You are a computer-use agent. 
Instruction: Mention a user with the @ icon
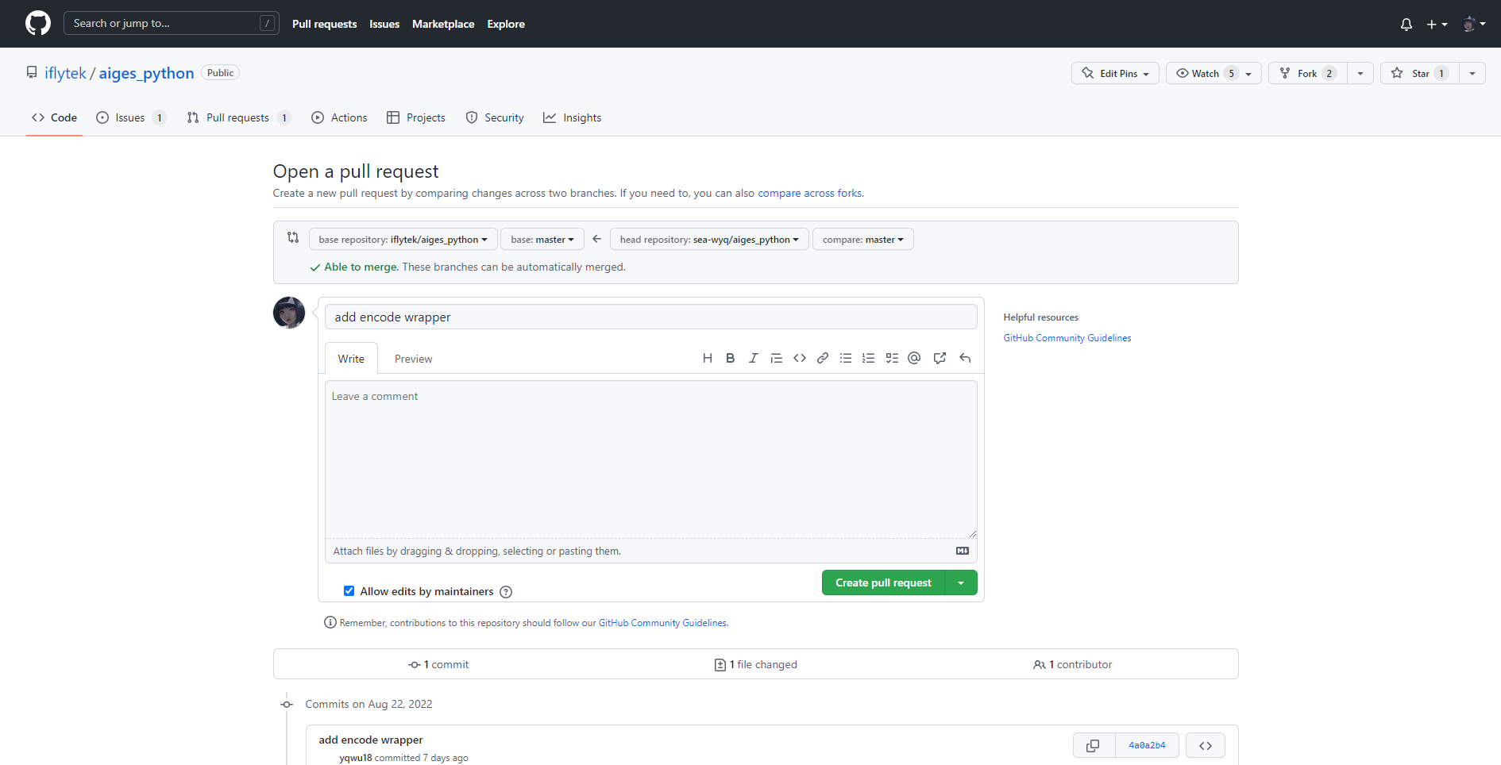click(x=914, y=358)
